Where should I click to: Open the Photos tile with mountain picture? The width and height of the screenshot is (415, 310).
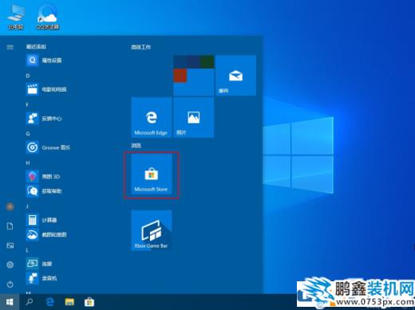[x=193, y=117]
